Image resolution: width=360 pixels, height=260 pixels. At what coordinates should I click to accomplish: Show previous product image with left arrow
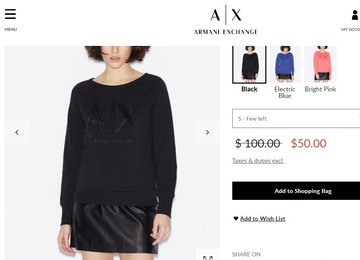(x=17, y=132)
